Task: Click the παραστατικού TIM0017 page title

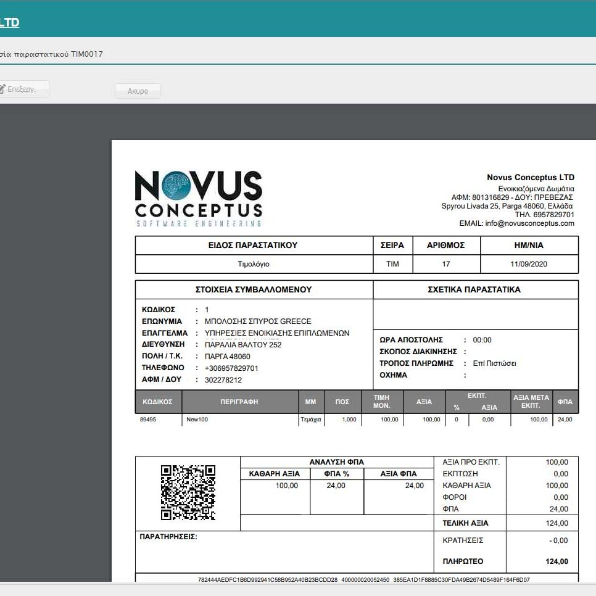Action: pyautogui.click(x=52, y=54)
